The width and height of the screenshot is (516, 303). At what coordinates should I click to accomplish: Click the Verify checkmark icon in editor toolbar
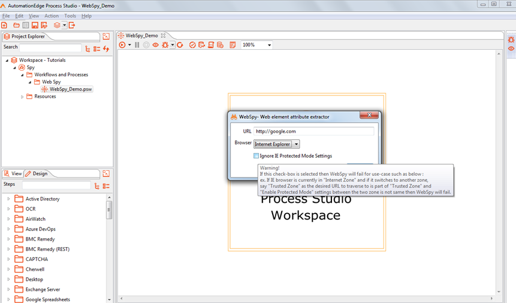192,45
